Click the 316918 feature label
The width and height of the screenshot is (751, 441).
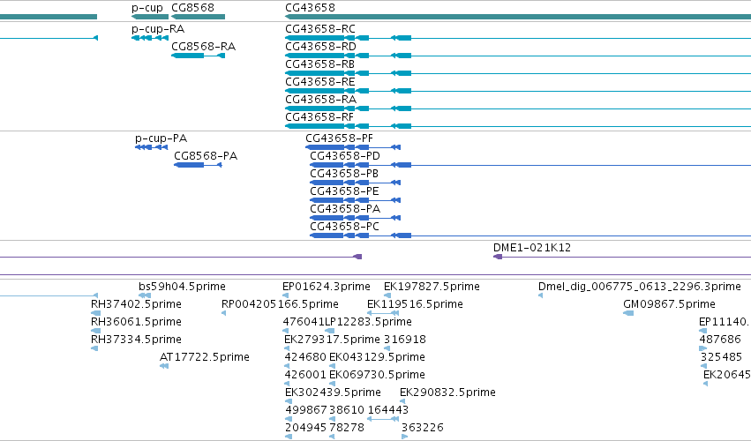click(x=405, y=340)
